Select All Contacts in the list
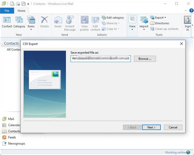Viewport: 194px width, 155px height. point(14,49)
